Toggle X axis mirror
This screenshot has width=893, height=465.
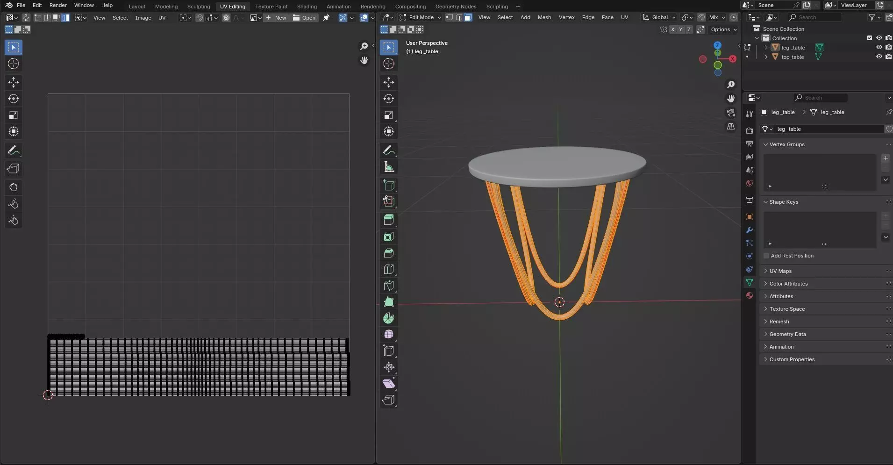672,29
